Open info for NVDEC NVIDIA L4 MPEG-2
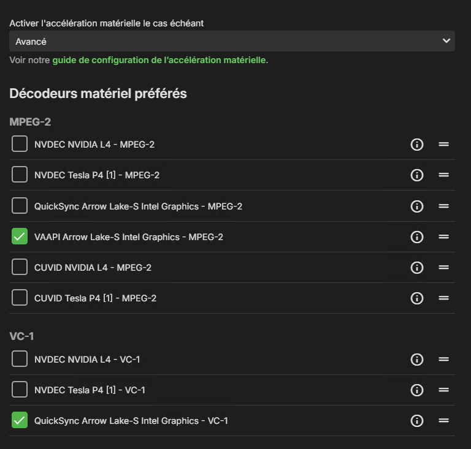 click(x=417, y=145)
